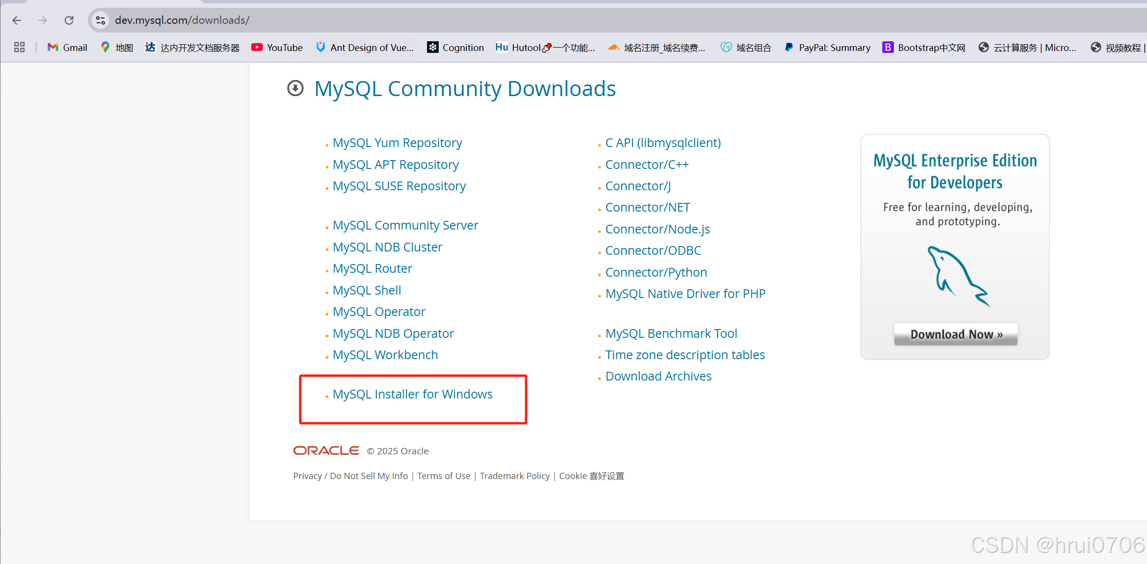The image size is (1147, 564).
Task: Reload the page with refresh icon
Action: 69,20
